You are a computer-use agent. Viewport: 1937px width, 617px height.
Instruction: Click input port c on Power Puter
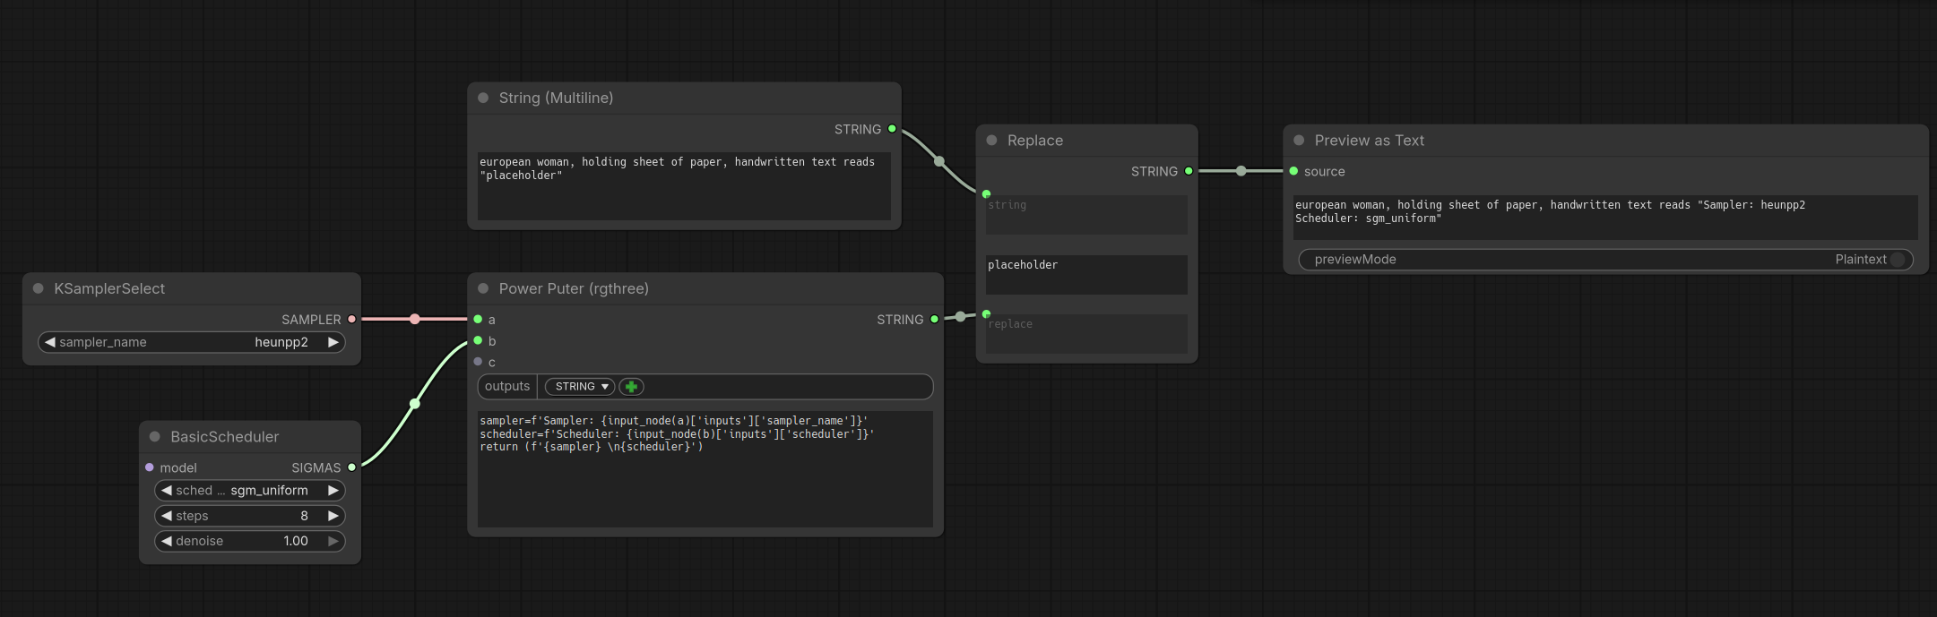[x=478, y=362]
